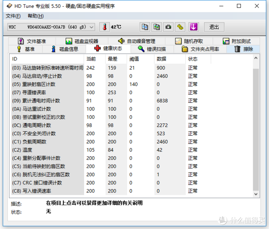This screenshot has width=269, height=229.
Task: Open the 帮助(H) menu
Action: [x=35, y=16]
